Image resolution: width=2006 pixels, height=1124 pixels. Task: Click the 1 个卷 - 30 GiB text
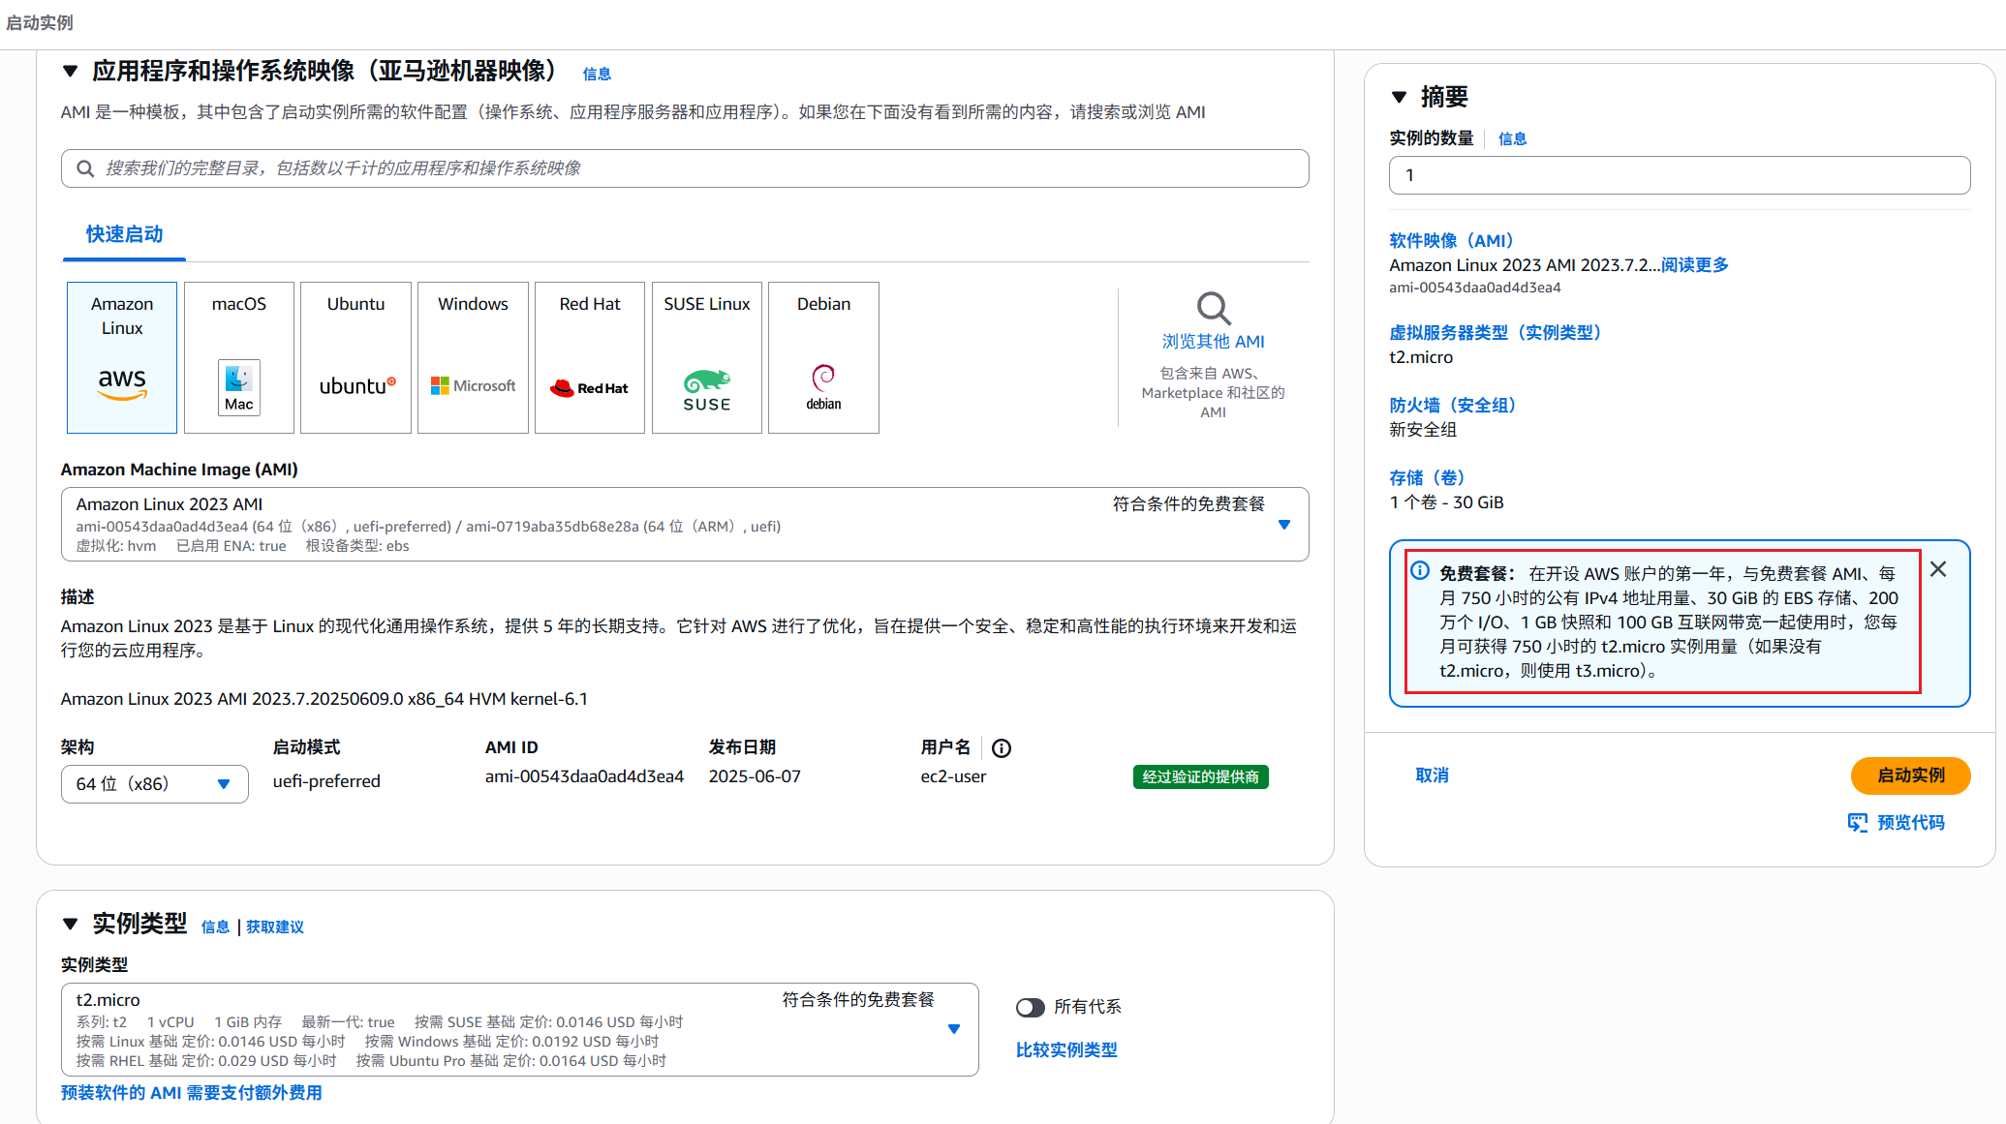tap(1446, 502)
